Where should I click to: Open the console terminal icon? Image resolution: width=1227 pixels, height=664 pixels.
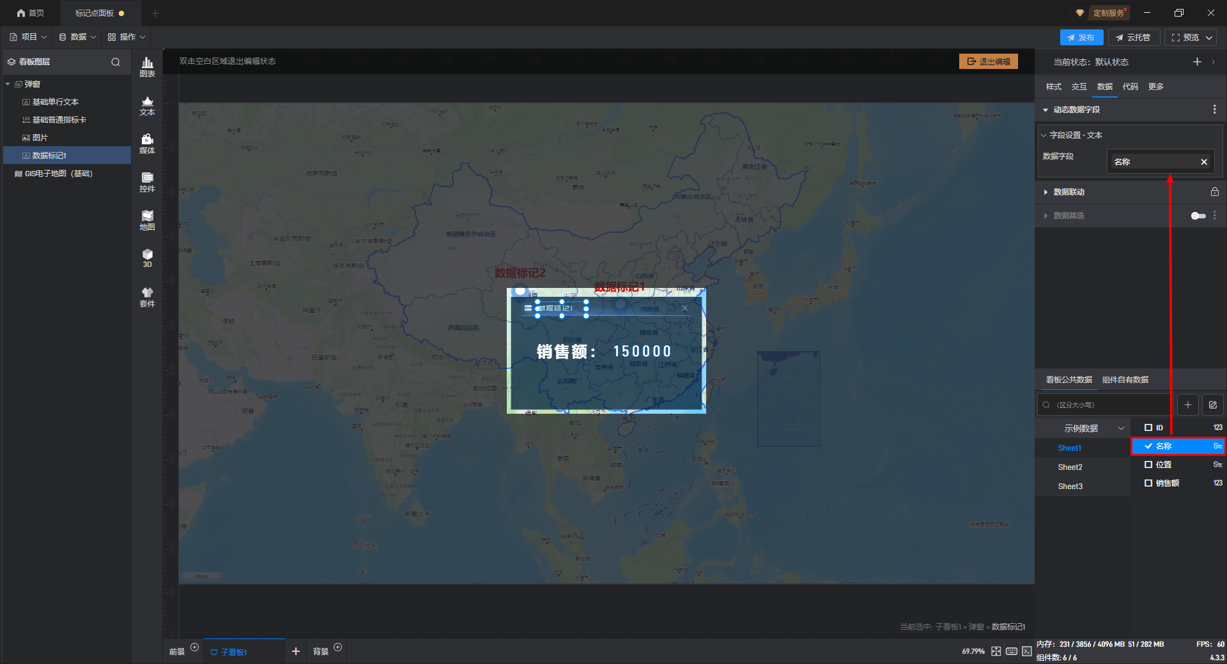click(1027, 651)
